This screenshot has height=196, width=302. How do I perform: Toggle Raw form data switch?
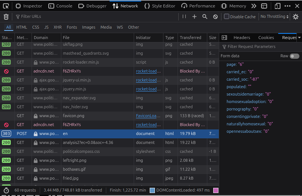(x=294, y=56)
